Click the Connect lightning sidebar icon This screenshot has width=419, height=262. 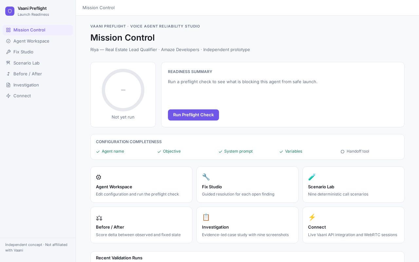click(x=9, y=96)
